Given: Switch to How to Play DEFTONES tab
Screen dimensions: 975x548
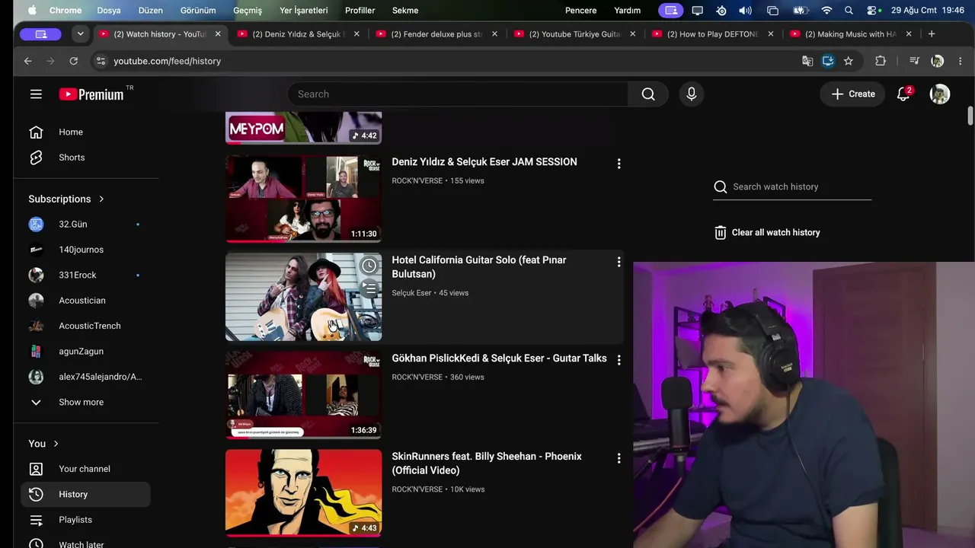Looking at the screenshot, I should click(712, 34).
